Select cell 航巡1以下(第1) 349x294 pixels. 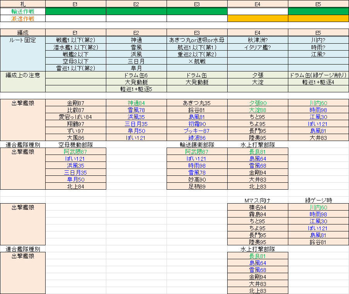pyautogui.click(x=197, y=47)
